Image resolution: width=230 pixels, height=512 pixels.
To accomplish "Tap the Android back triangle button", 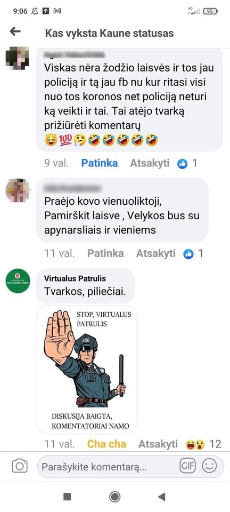I will point(162,497).
